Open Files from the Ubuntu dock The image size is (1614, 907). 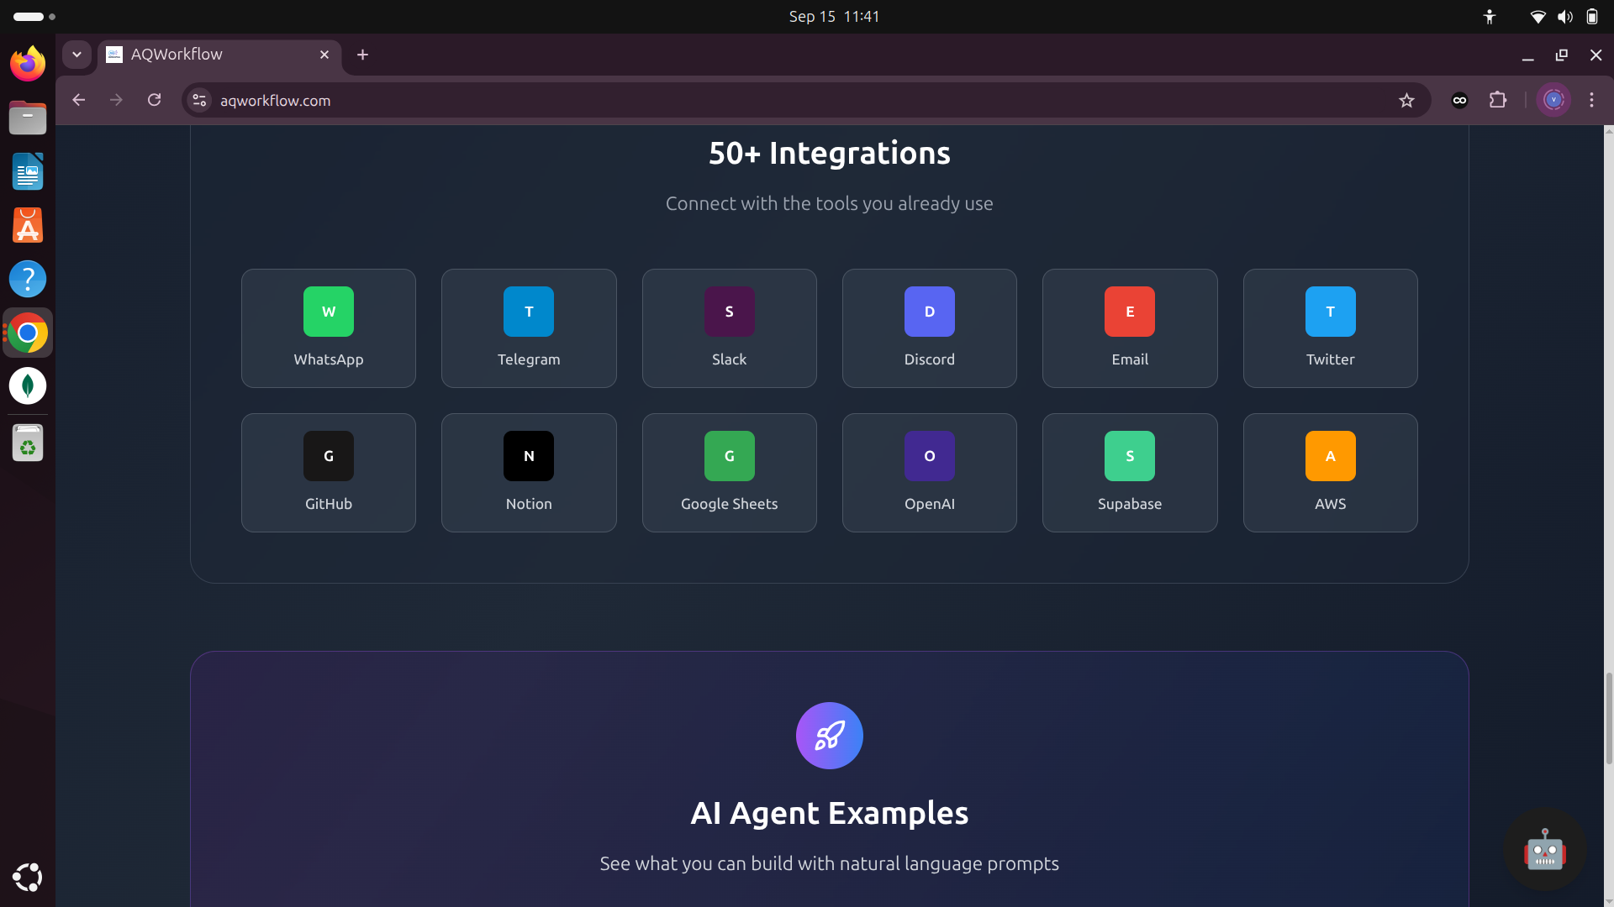pos(28,118)
